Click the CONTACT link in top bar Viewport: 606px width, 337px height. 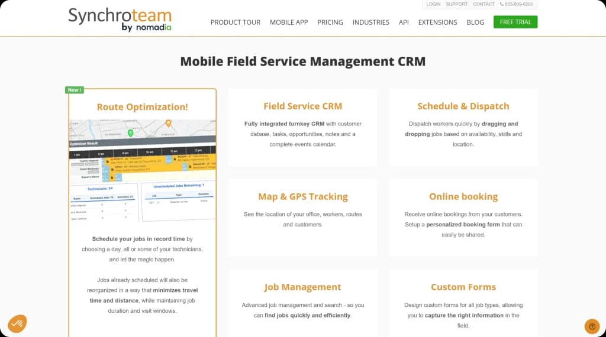pyautogui.click(x=483, y=4)
